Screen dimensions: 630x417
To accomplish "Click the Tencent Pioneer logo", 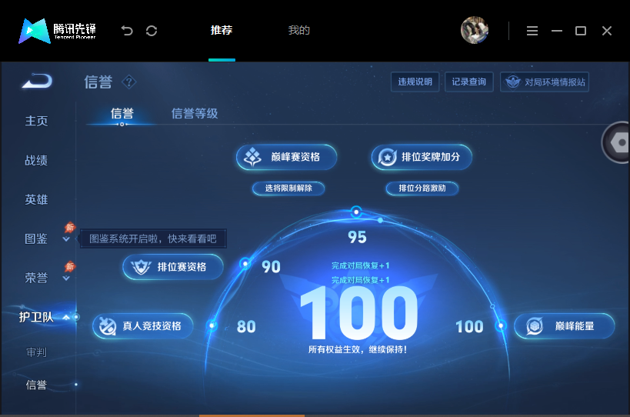I will click(57, 31).
